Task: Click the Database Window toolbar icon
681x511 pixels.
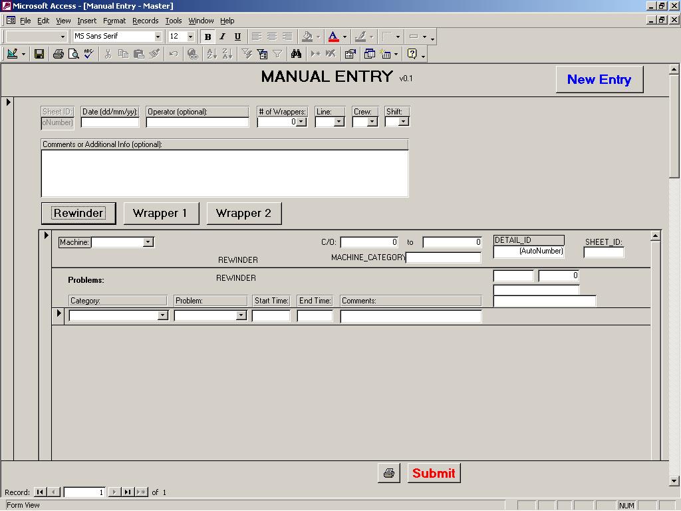Action: 370,54
